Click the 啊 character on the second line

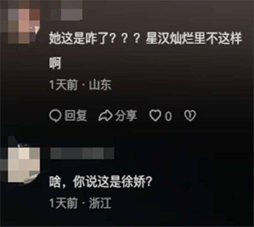pyautogui.click(x=55, y=63)
